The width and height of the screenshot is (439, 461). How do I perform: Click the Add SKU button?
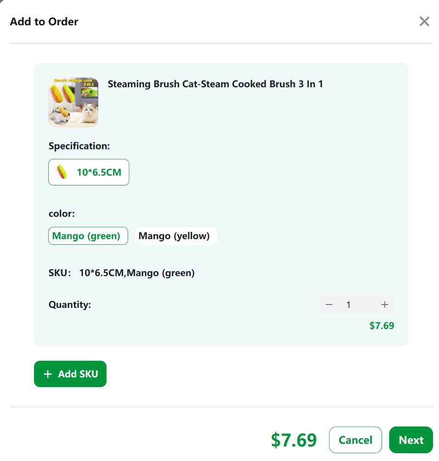coord(70,374)
